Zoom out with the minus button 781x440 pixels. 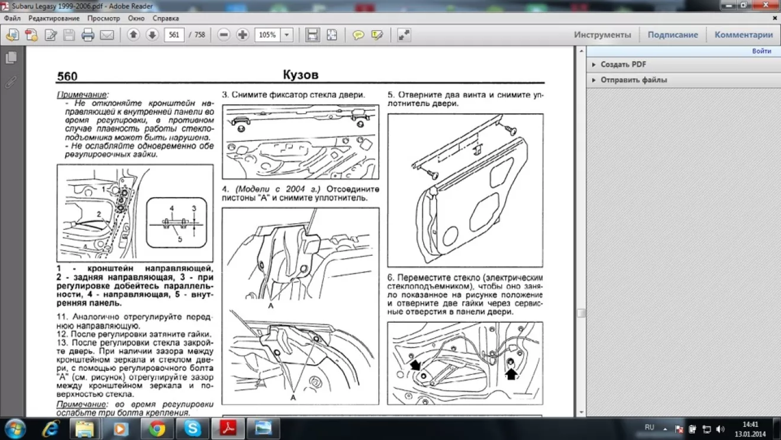click(224, 35)
